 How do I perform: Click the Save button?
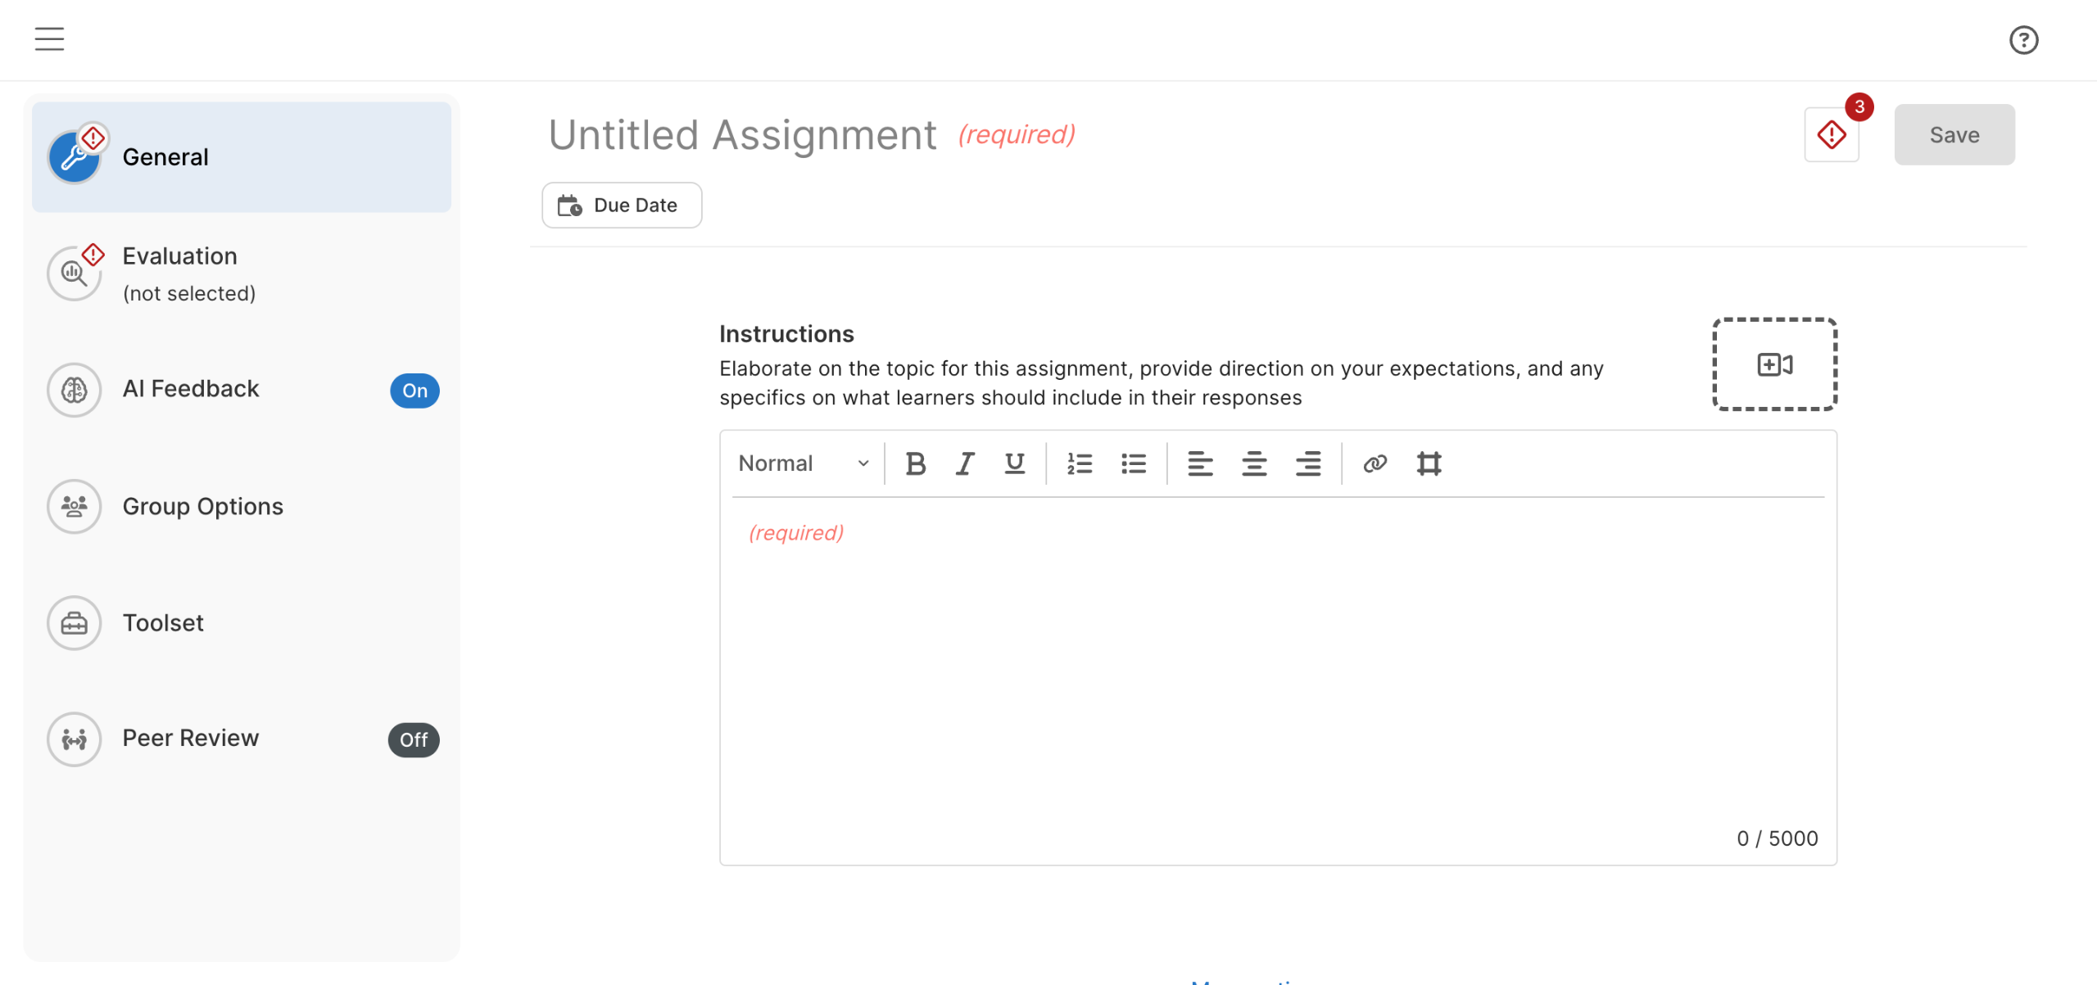point(1954,135)
